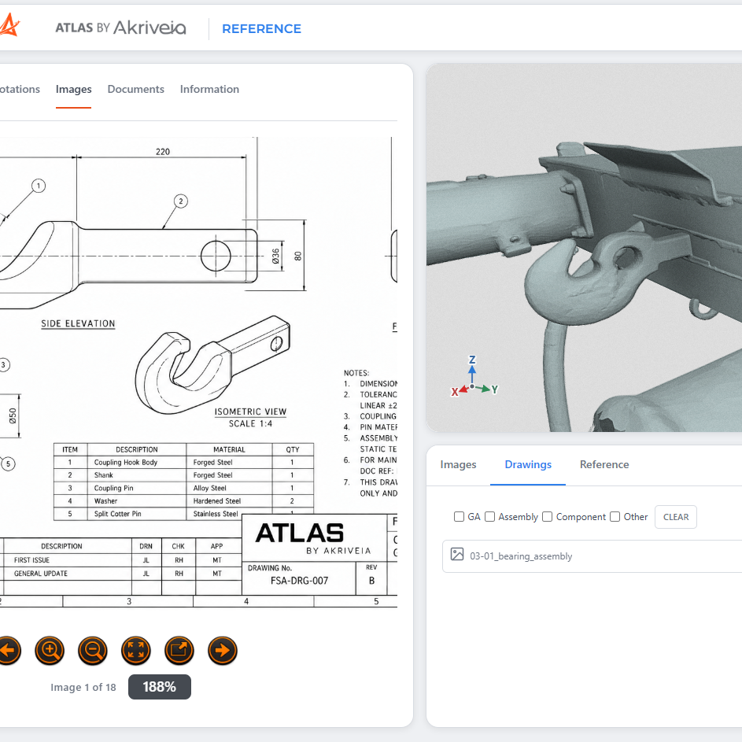
Task: Switch to the Images tab in left panel
Action: pos(73,90)
